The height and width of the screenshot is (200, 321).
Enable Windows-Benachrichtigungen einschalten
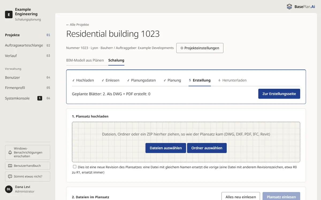28,153
